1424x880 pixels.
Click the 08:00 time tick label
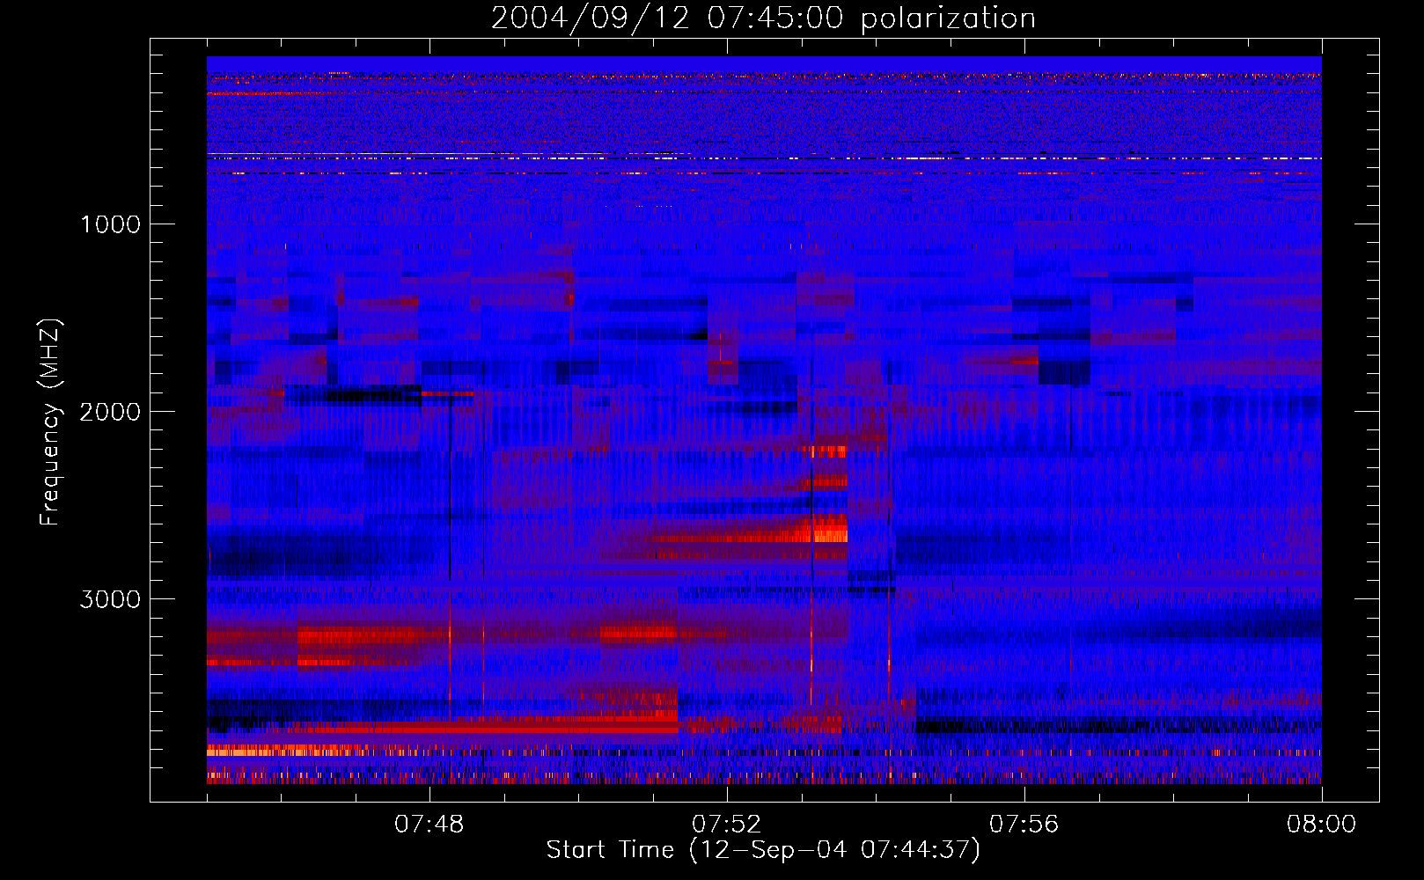click(x=1321, y=825)
